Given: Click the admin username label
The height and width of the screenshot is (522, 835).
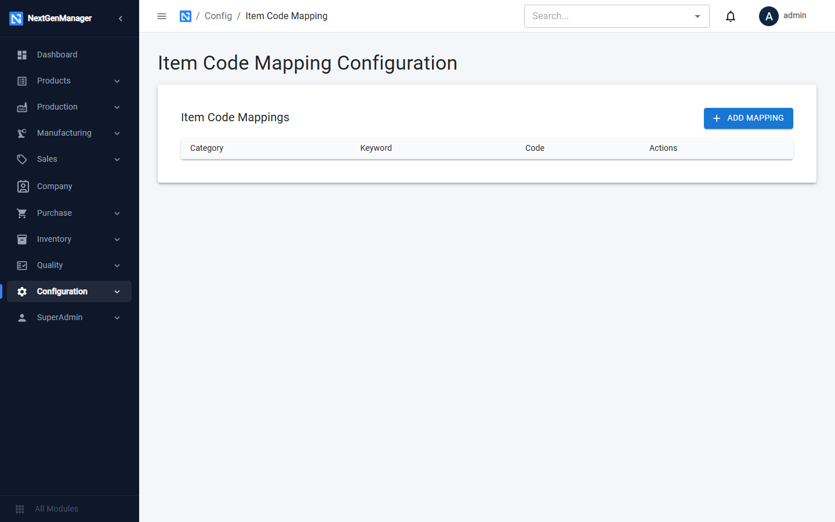Looking at the screenshot, I should [795, 16].
